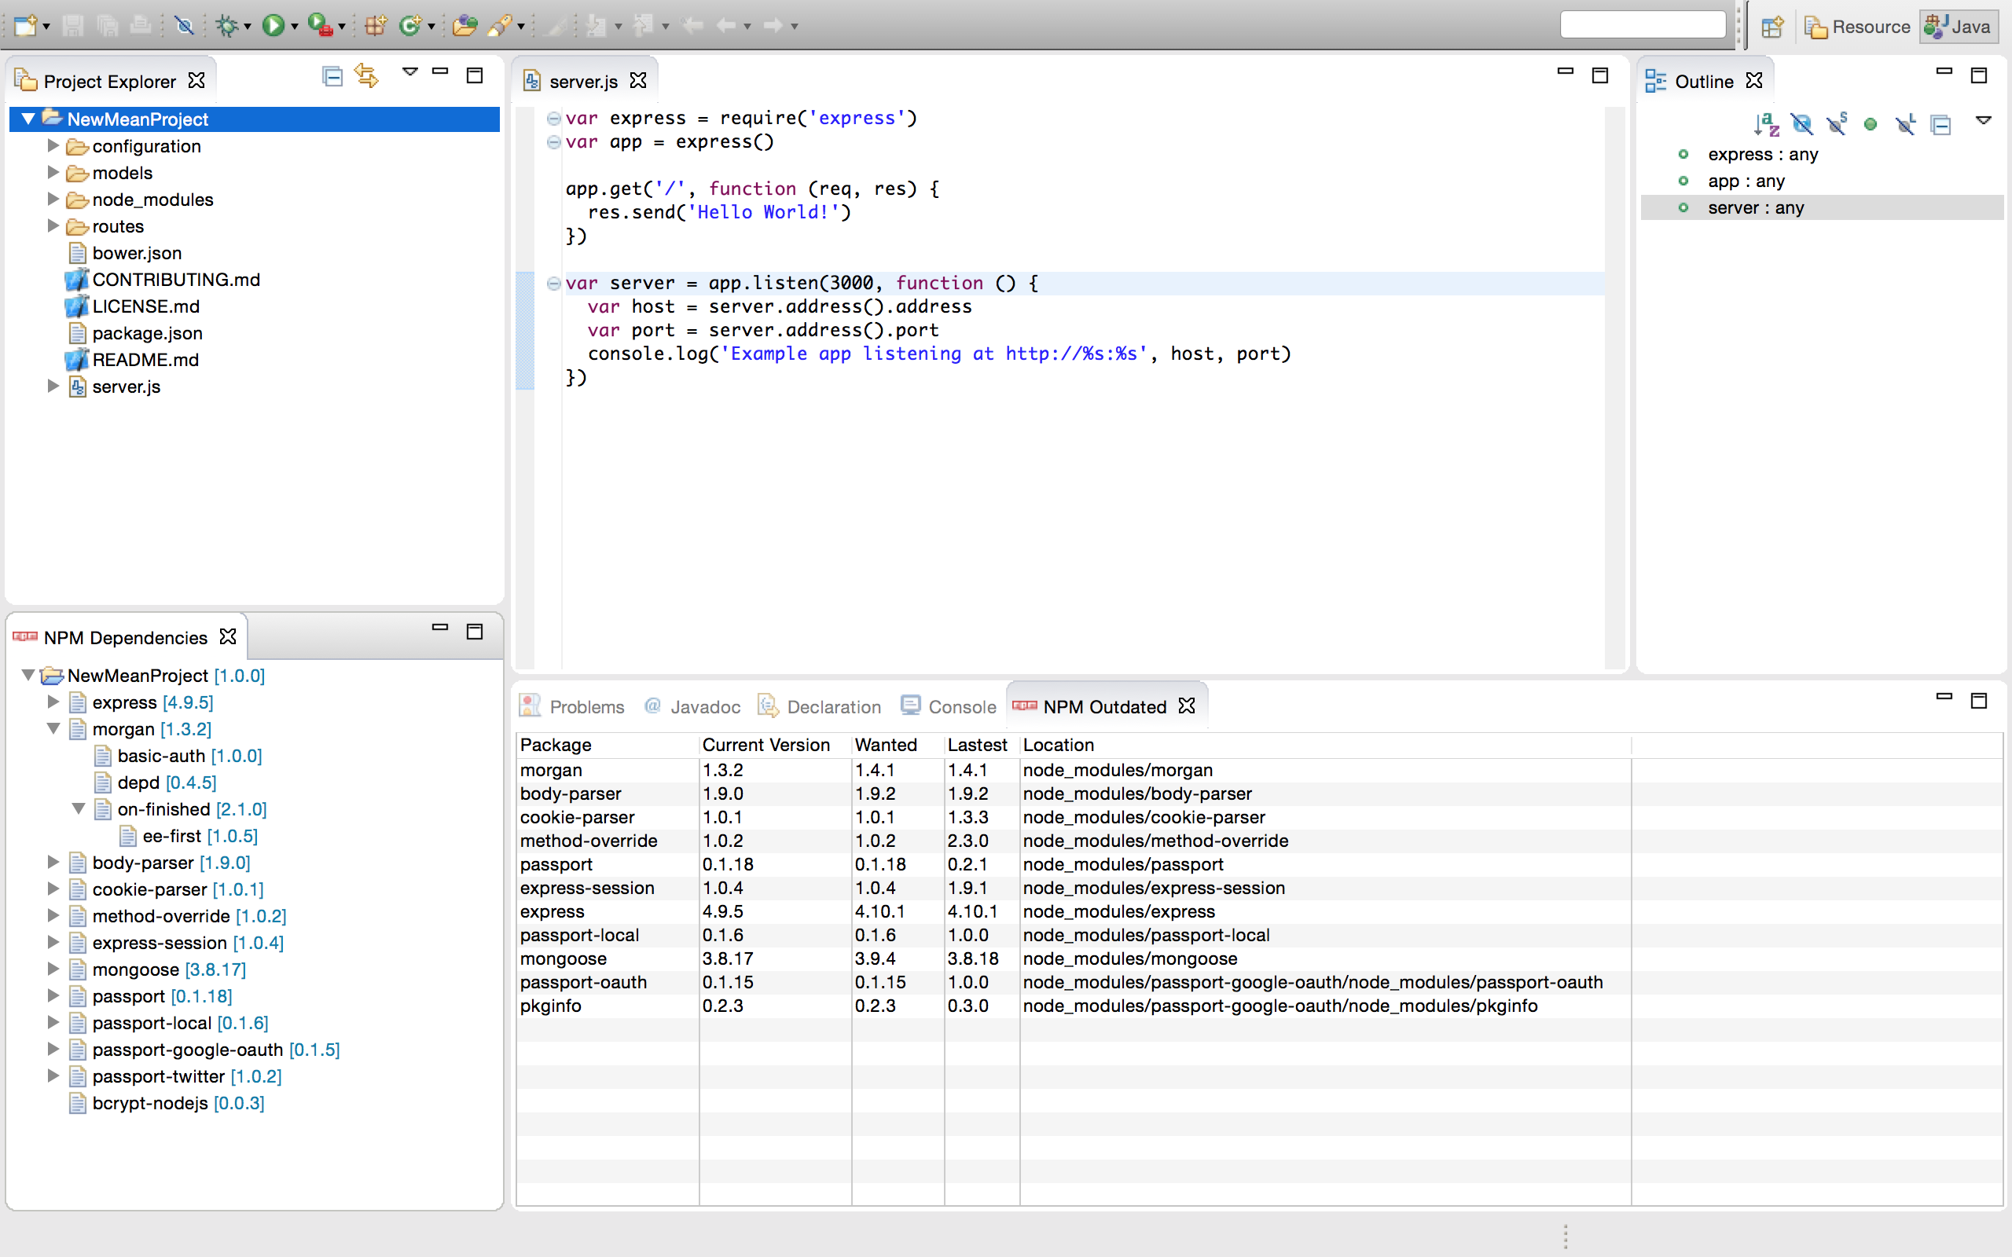The width and height of the screenshot is (2012, 1257).
Task: Click the New Java Class icon
Action: click(410, 26)
